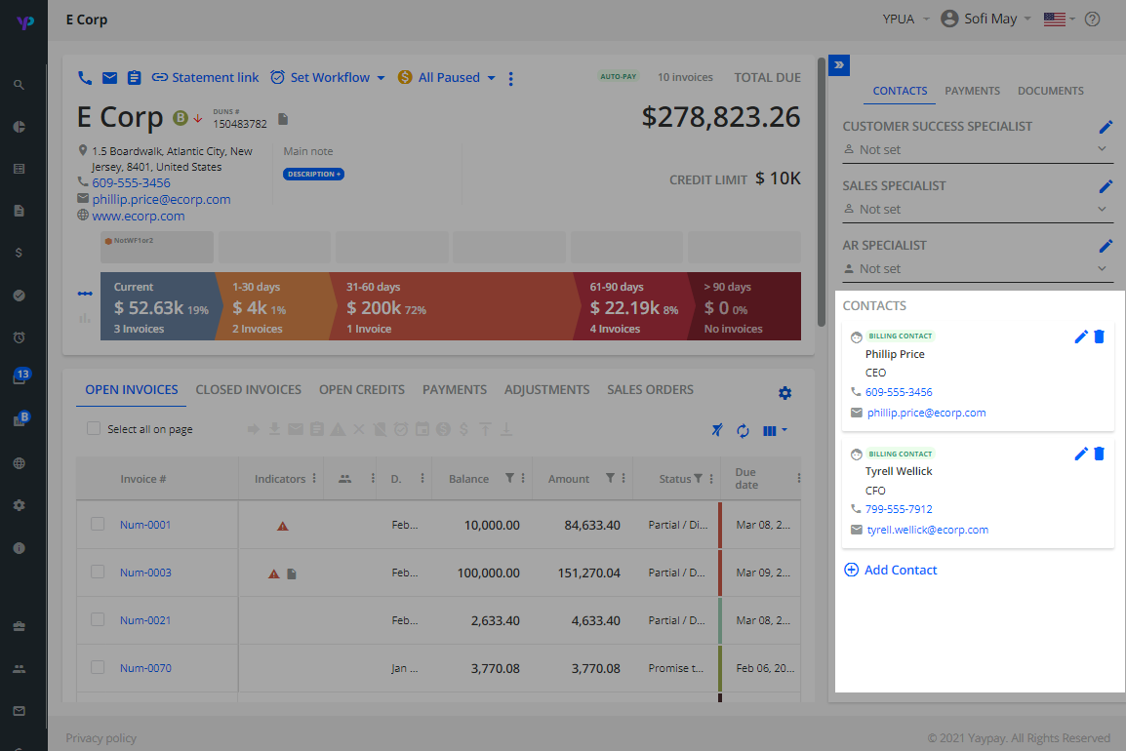1126x751 pixels.
Task: Open the settings gear in left sidebar
Action: pyautogui.click(x=20, y=505)
